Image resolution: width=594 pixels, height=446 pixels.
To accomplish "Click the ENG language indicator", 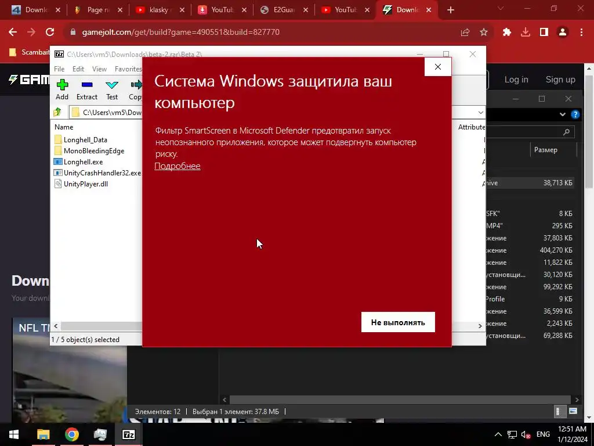I will click(x=543, y=434).
